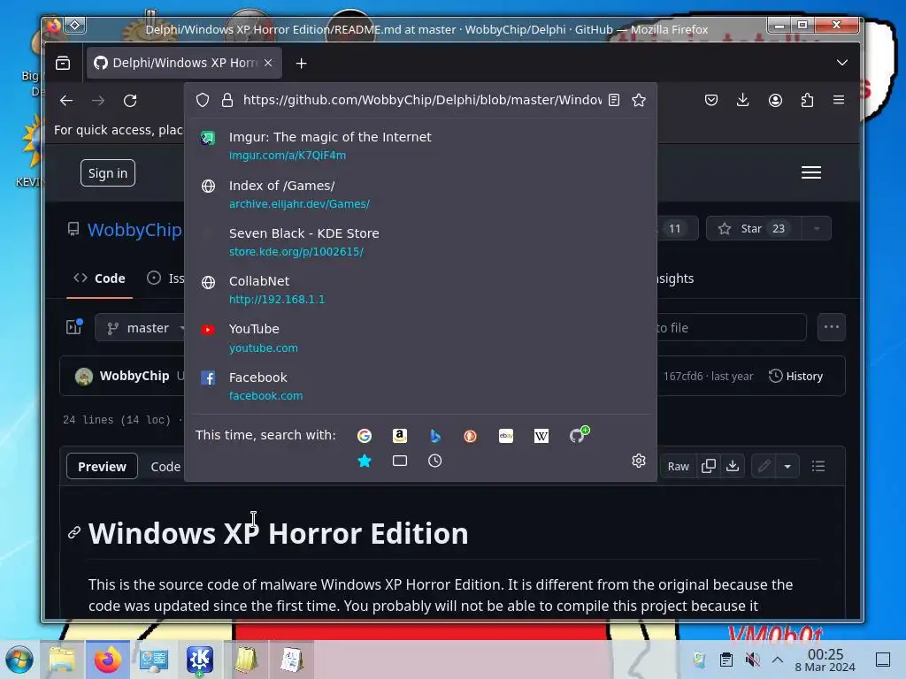Open a new tab with plus button

tap(301, 63)
